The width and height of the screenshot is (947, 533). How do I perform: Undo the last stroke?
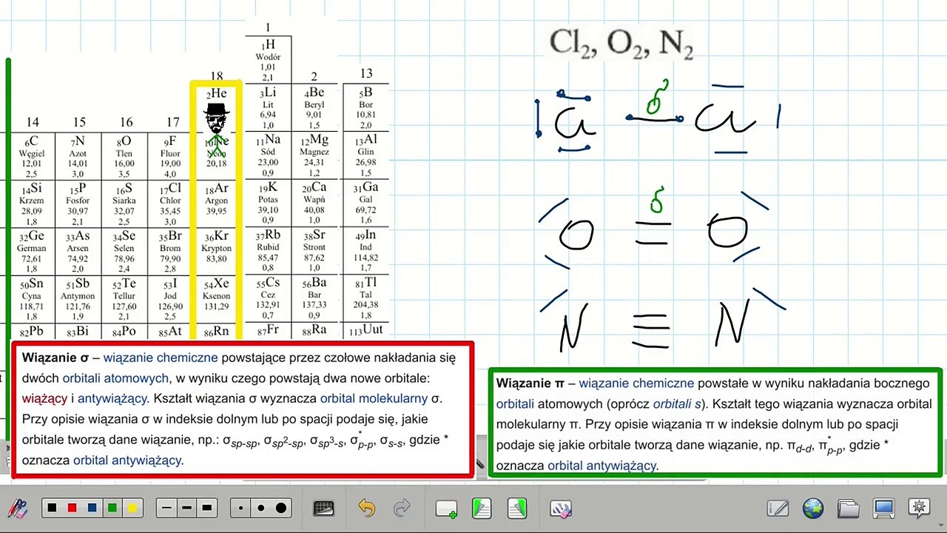point(366,508)
